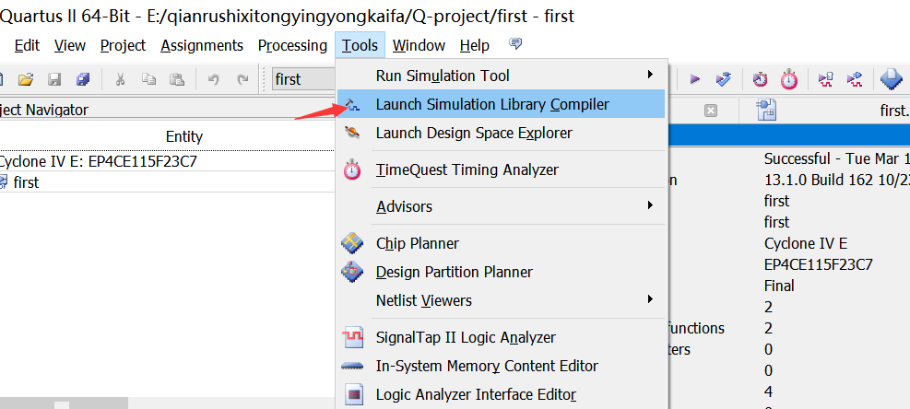
Task: Open the Assignments menu
Action: coord(202,45)
